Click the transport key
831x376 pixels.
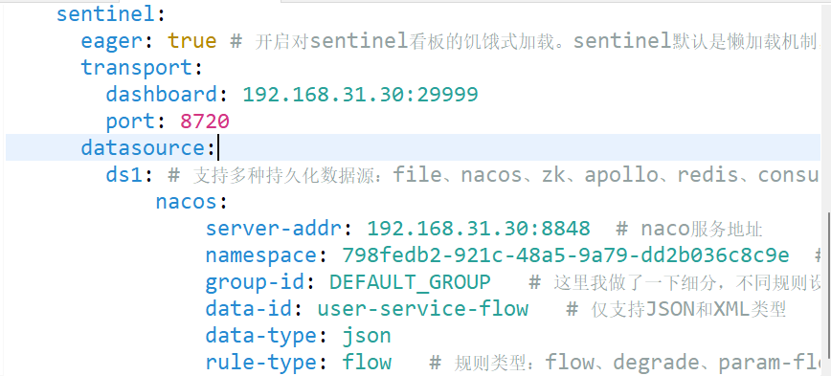coord(137,68)
